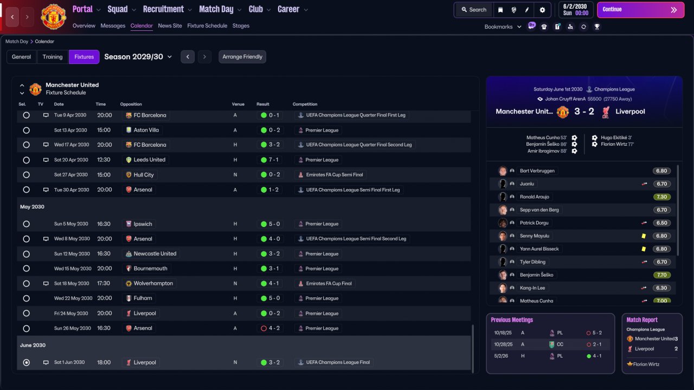This screenshot has height=390, width=694.
Task: Click the TV icon on the Liverpool 1 Jun final row
Action: coord(46,362)
